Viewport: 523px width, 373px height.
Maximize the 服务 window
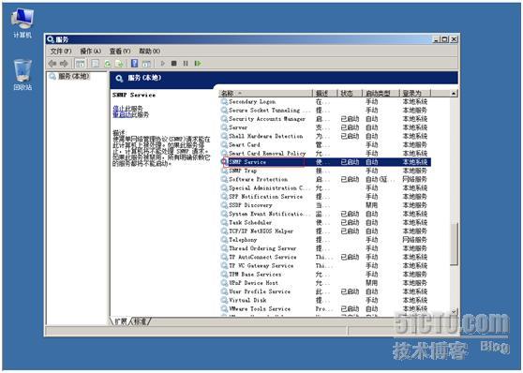pyautogui.click(x=445, y=39)
